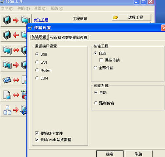165x157 pixels.
Task: Switch to Web 站点数据传输设置 tab
Action: [x=69, y=38]
